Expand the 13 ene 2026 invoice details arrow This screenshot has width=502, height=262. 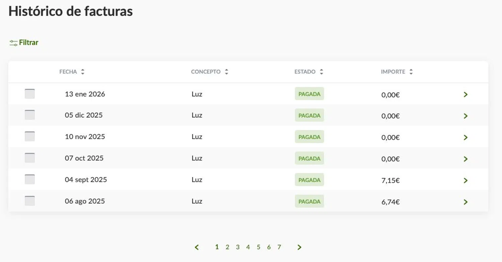click(x=466, y=95)
